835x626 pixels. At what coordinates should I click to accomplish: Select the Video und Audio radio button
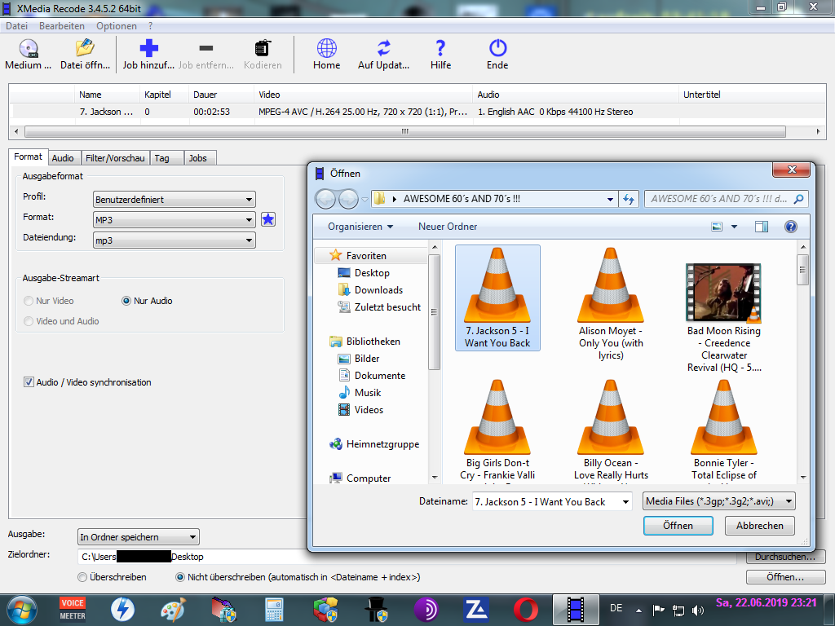tap(29, 321)
